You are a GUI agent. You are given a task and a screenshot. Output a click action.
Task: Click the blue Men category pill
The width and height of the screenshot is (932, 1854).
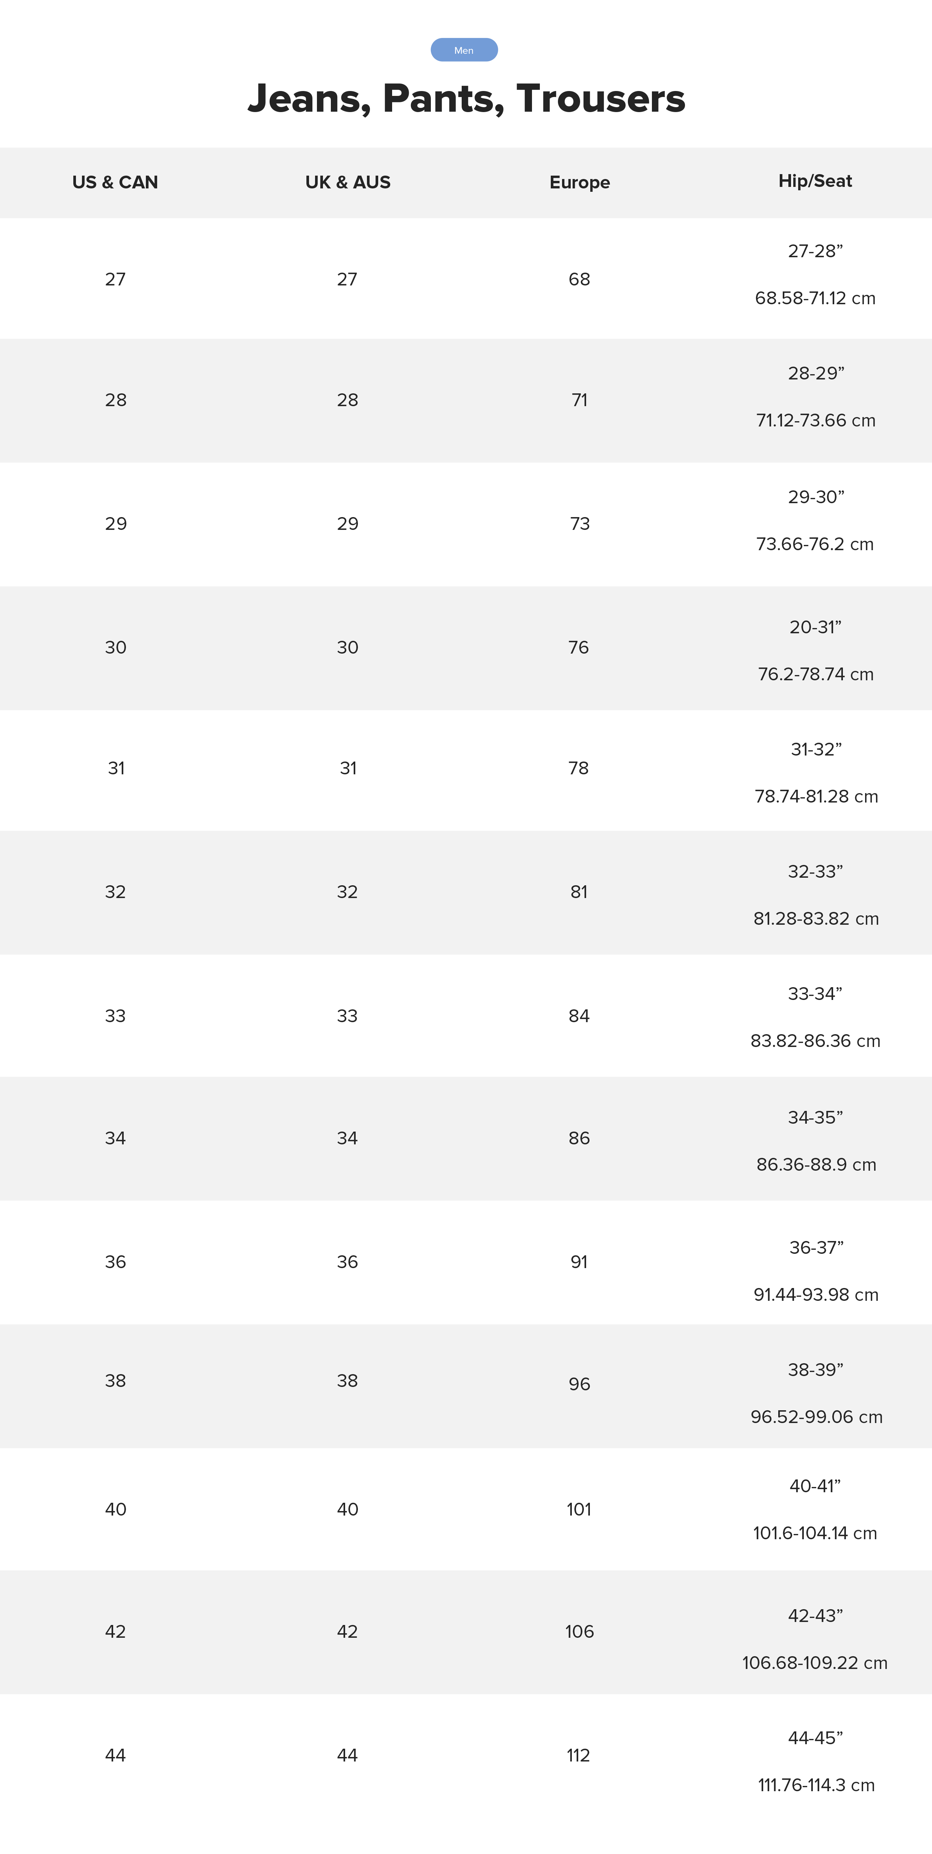tap(464, 50)
